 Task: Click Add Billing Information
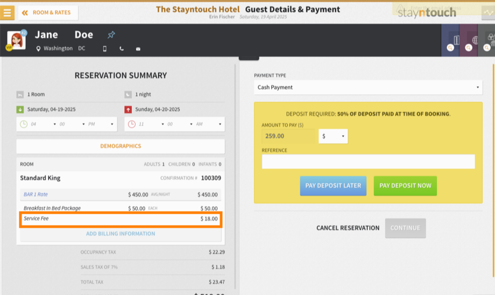(x=121, y=234)
